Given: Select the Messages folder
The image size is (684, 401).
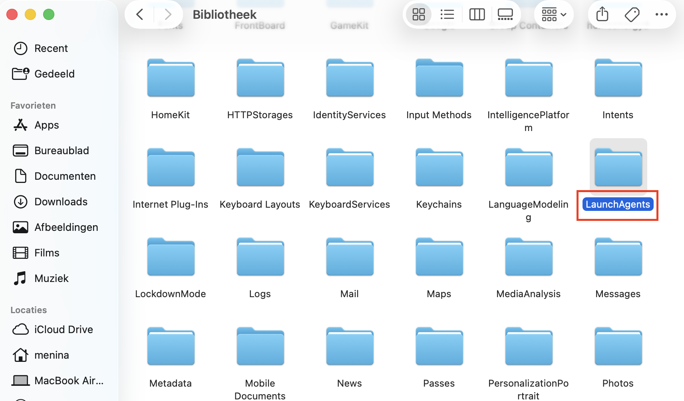Looking at the screenshot, I should click(x=618, y=257).
